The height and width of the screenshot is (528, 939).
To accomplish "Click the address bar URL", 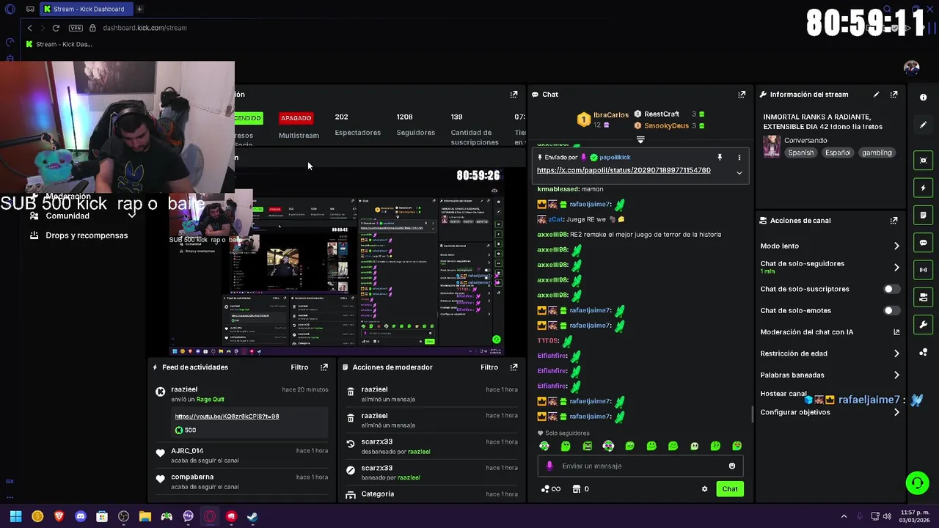I will (145, 28).
